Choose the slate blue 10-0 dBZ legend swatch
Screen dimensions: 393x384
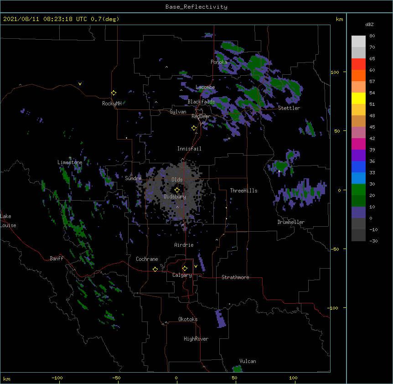pos(358,213)
